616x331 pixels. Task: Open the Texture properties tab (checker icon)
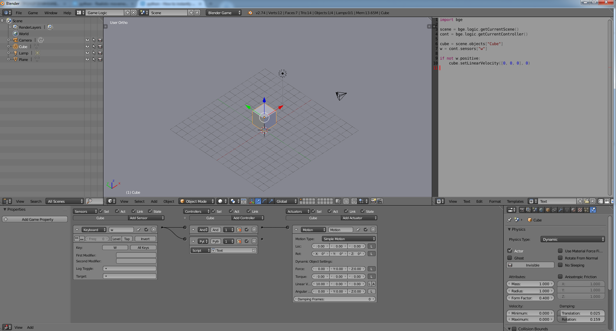(x=580, y=210)
